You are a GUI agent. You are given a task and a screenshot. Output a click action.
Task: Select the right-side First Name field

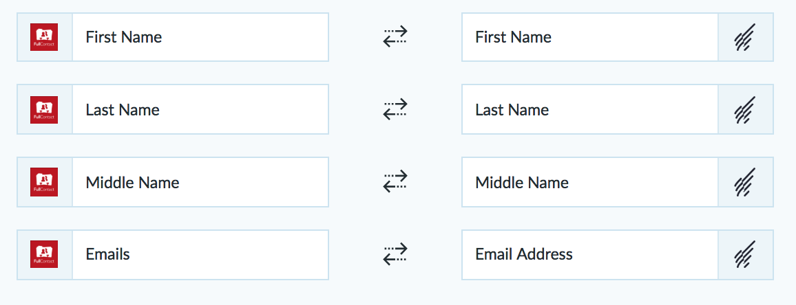590,37
